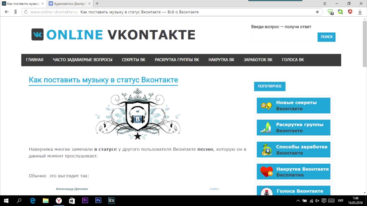This screenshot has height=206, width=367.
Task: Open File Explorer from taskbar
Action: tap(46, 201)
